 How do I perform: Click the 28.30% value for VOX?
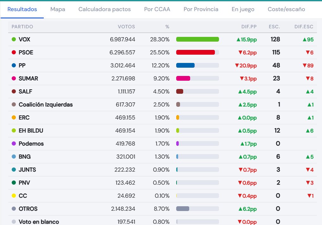160,39
